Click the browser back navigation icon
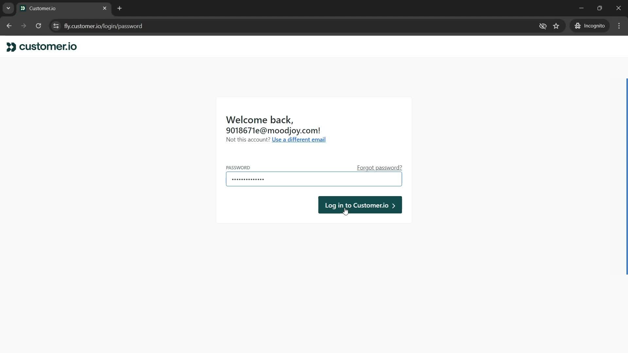This screenshot has width=628, height=353. (9, 26)
